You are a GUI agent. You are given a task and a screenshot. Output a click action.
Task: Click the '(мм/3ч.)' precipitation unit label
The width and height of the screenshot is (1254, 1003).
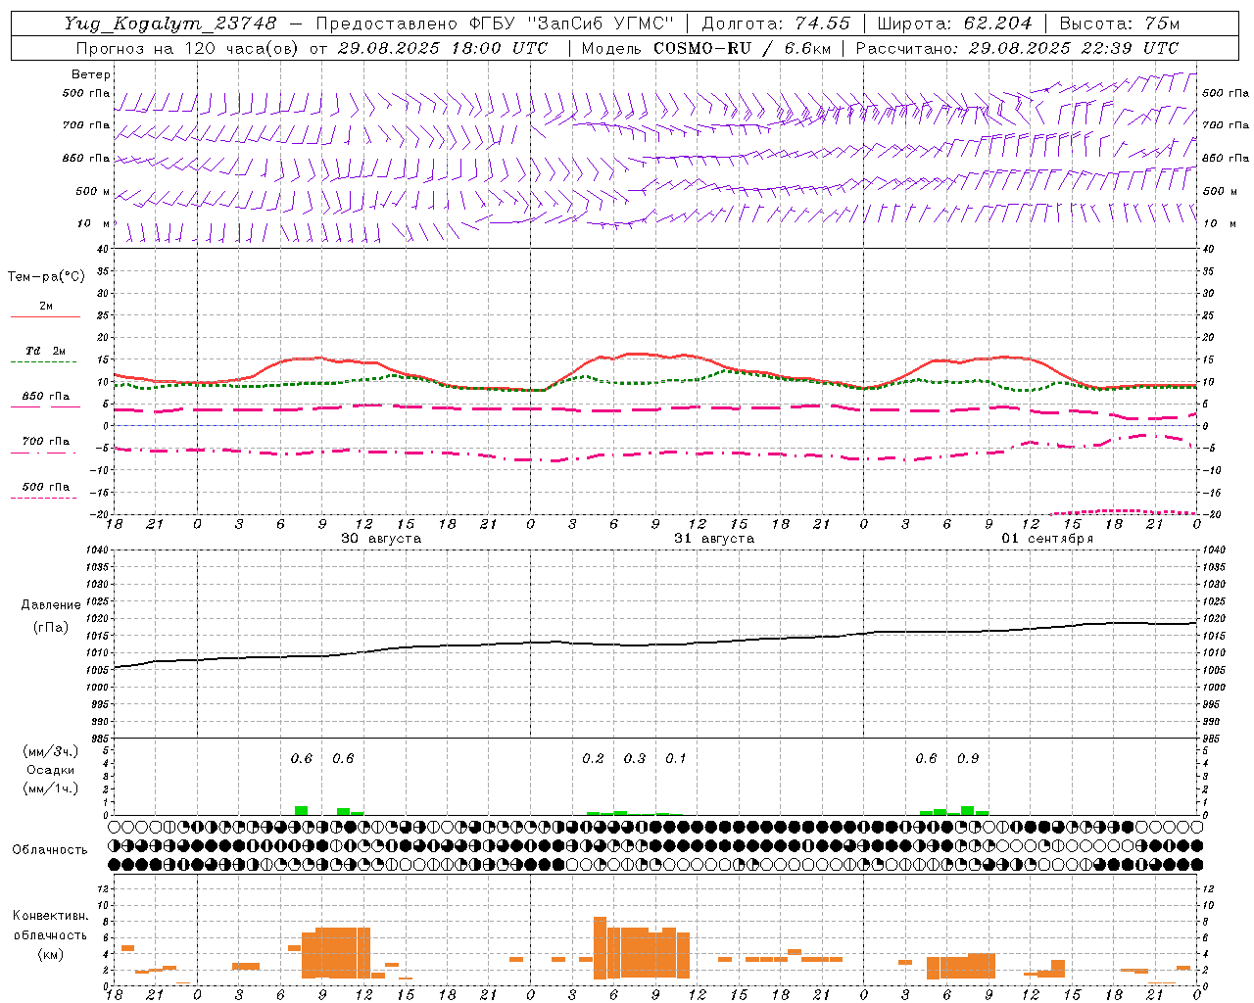pos(51,751)
